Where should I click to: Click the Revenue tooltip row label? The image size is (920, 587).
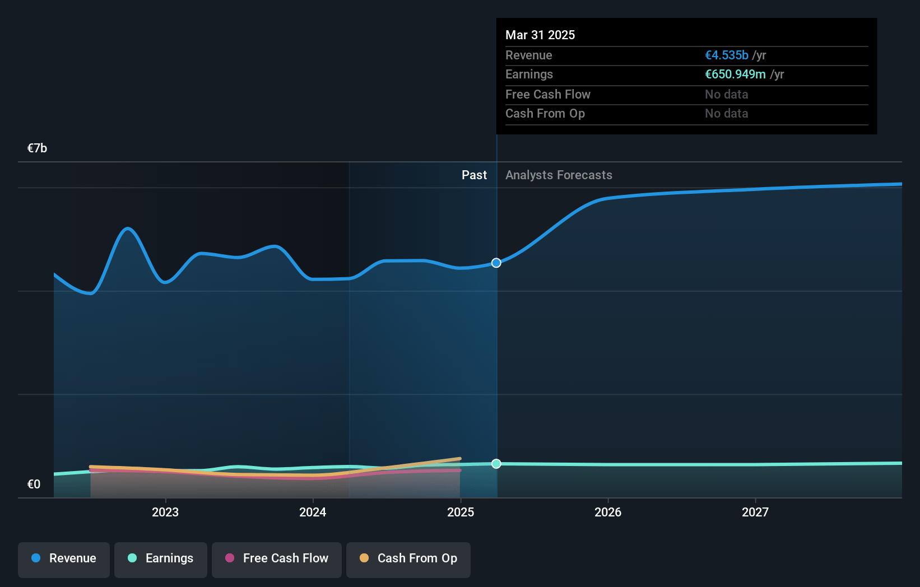point(529,55)
